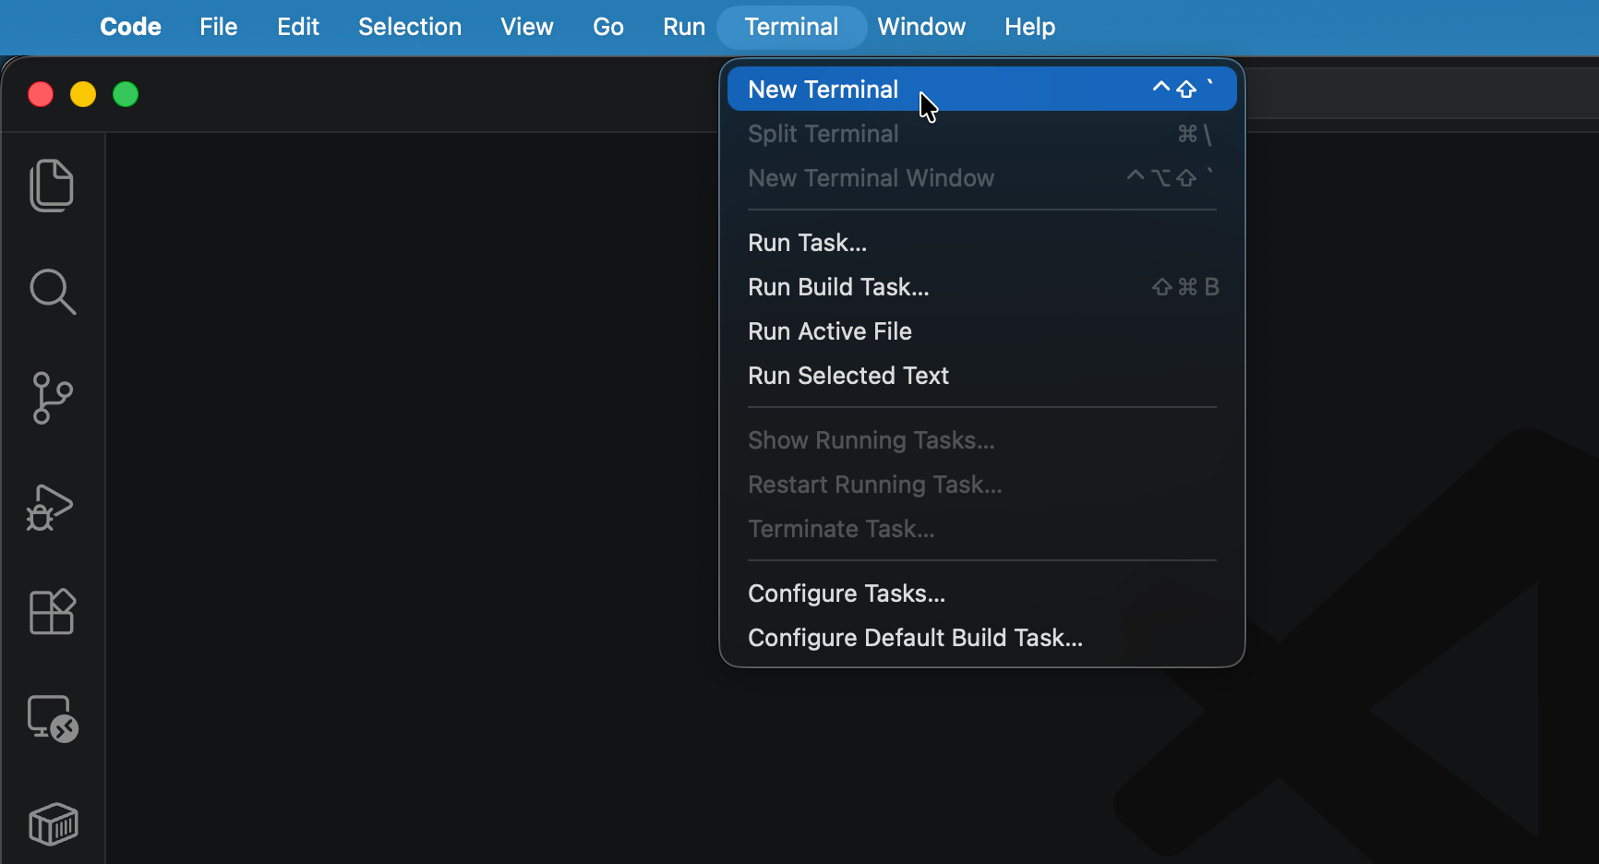Click the yellow minimize window button

tap(83, 94)
